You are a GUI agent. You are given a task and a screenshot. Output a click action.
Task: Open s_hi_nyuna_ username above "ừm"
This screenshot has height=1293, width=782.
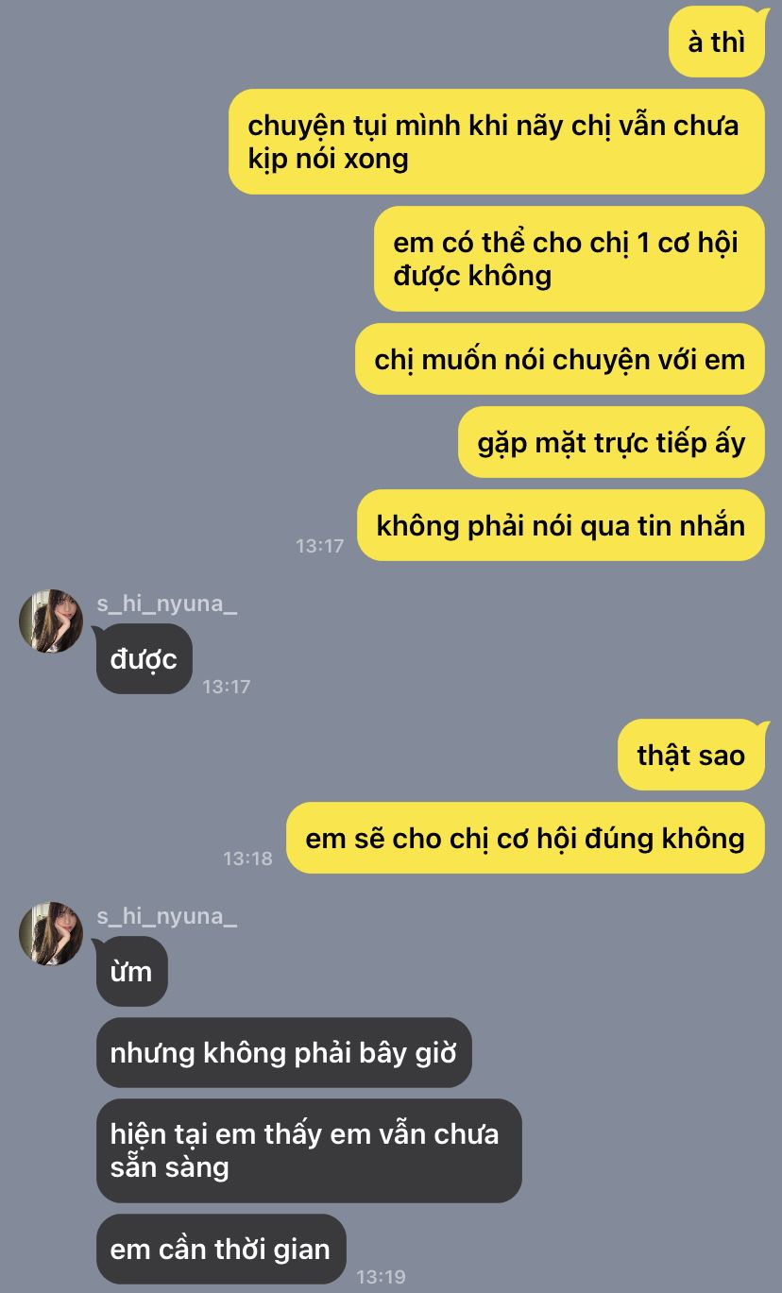[166, 915]
